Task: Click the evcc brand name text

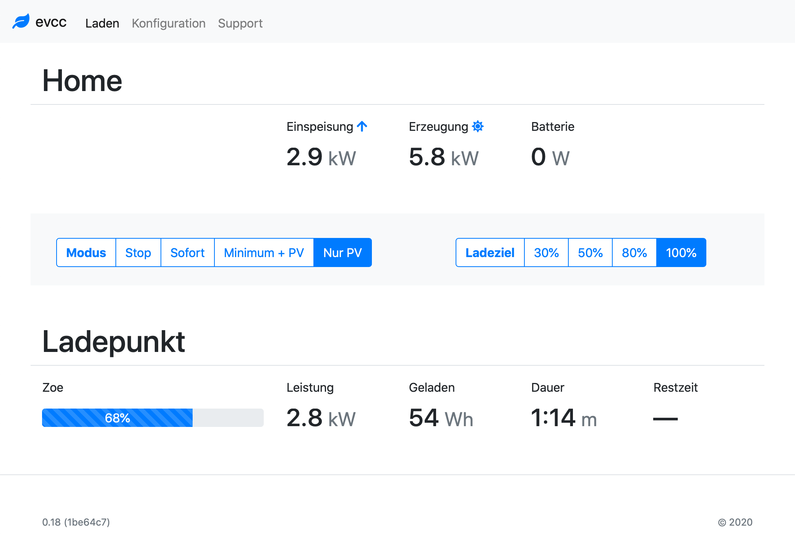Action: [51, 22]
